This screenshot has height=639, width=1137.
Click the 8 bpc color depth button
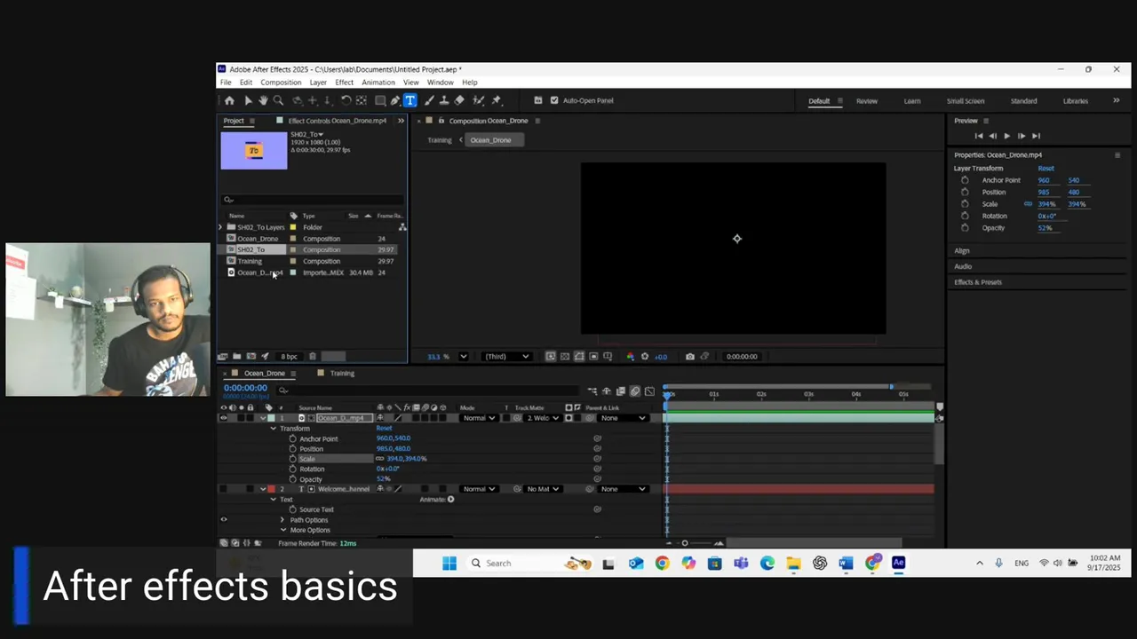pos(289,357)
